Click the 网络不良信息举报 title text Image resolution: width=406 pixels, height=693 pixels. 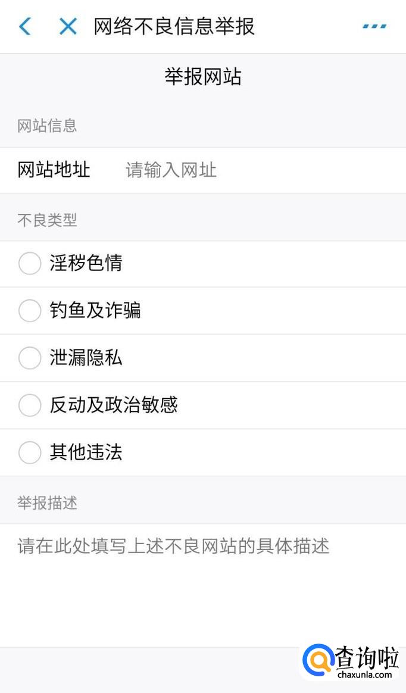point(174,26)
